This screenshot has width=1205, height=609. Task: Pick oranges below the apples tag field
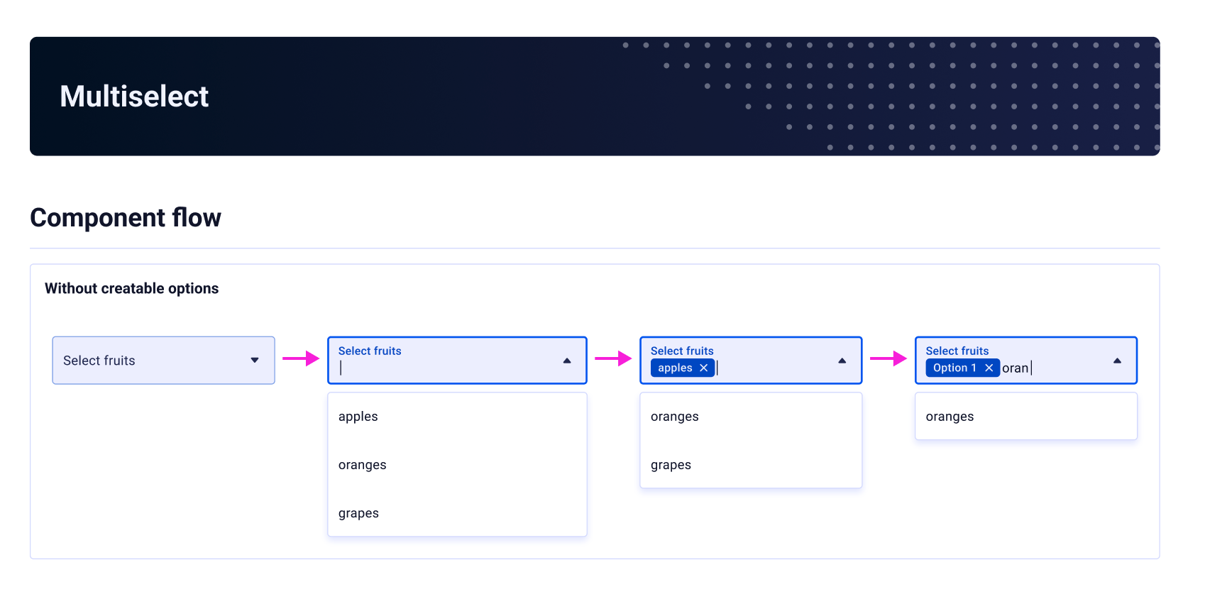(x=751, y=417)
